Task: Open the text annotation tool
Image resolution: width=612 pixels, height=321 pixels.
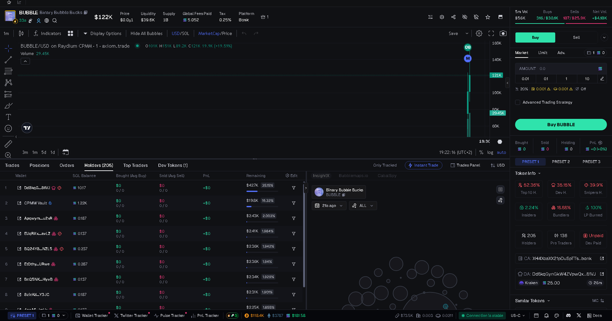Action: [x=8, y=117]
